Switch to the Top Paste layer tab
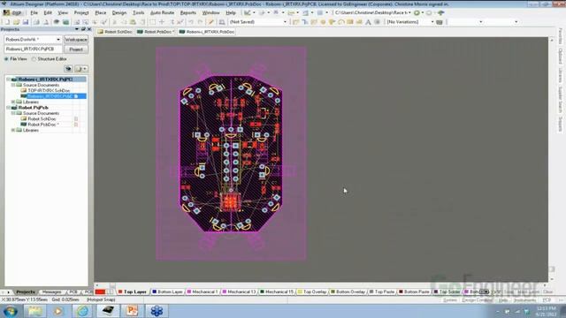566x318 pixels. [x=381, y=291]
